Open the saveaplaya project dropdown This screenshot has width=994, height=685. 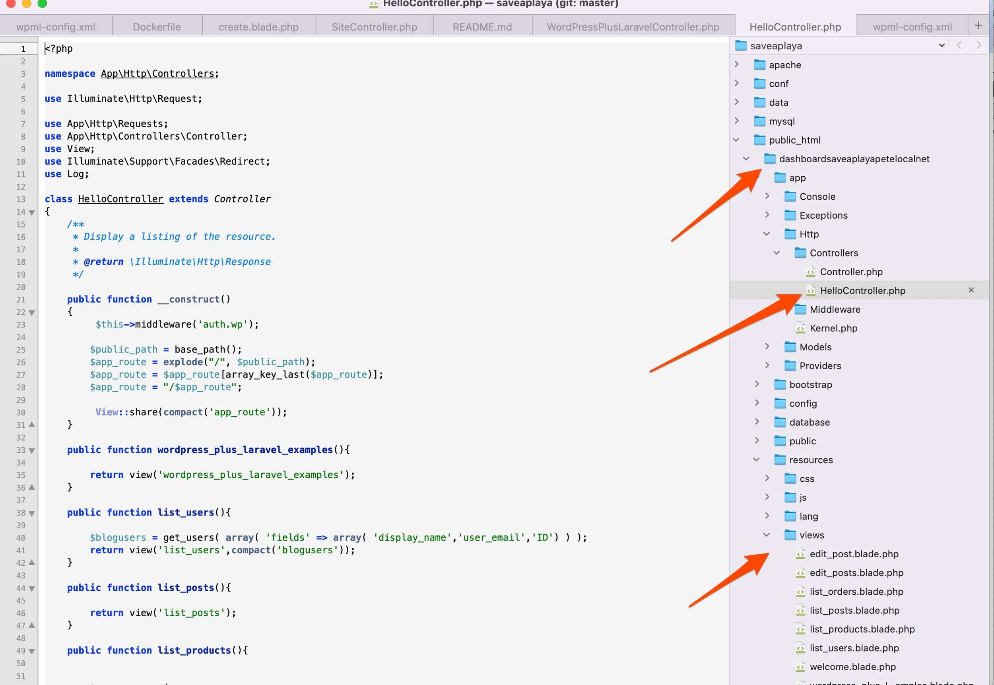[x=942, y=45]
